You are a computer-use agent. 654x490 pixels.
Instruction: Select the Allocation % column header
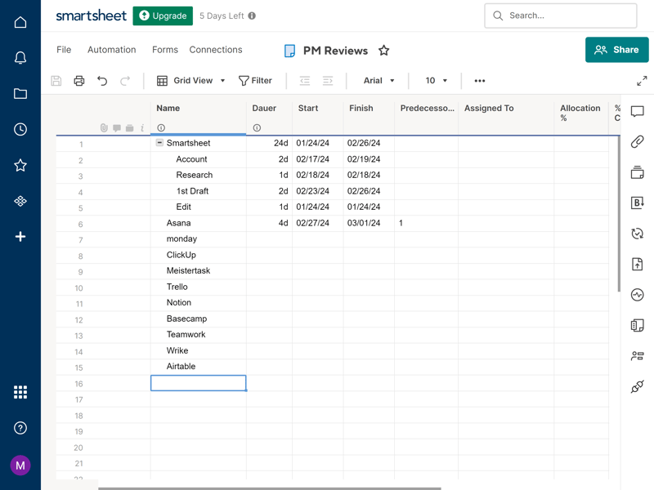pos(581,114)
